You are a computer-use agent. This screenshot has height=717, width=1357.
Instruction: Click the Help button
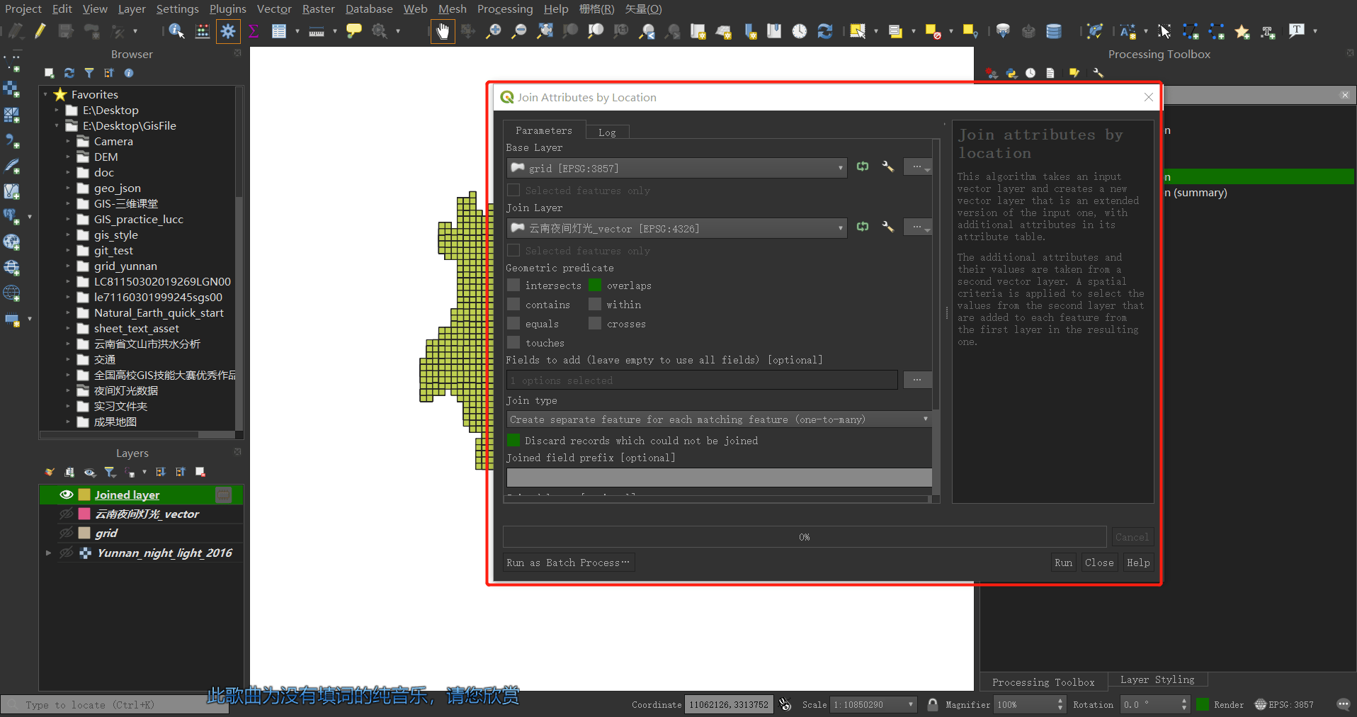coord(1138,563)
